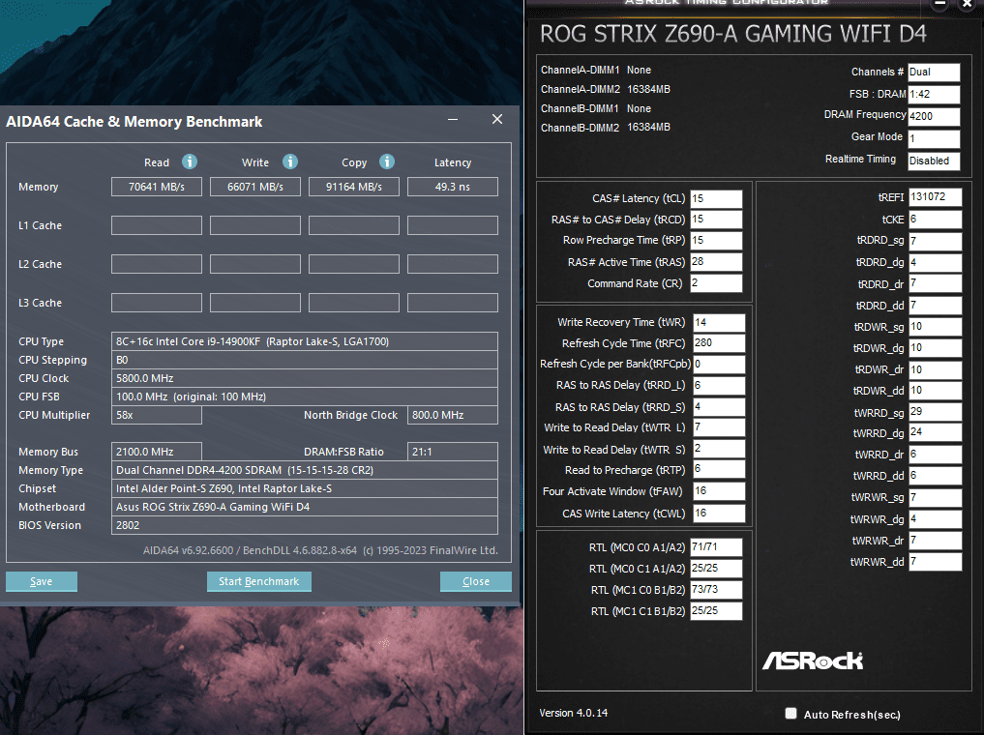Click the tRDRD_sg value field

click(x=935, y=241)
